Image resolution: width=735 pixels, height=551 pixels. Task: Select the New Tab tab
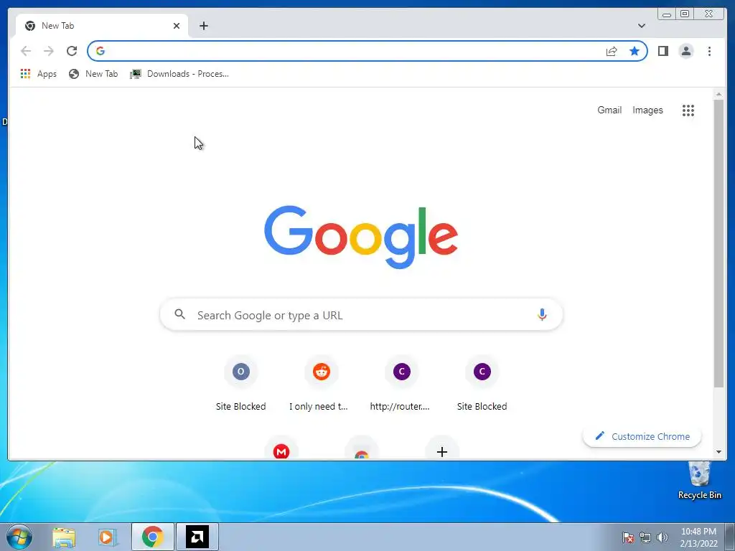click(102, 26)
